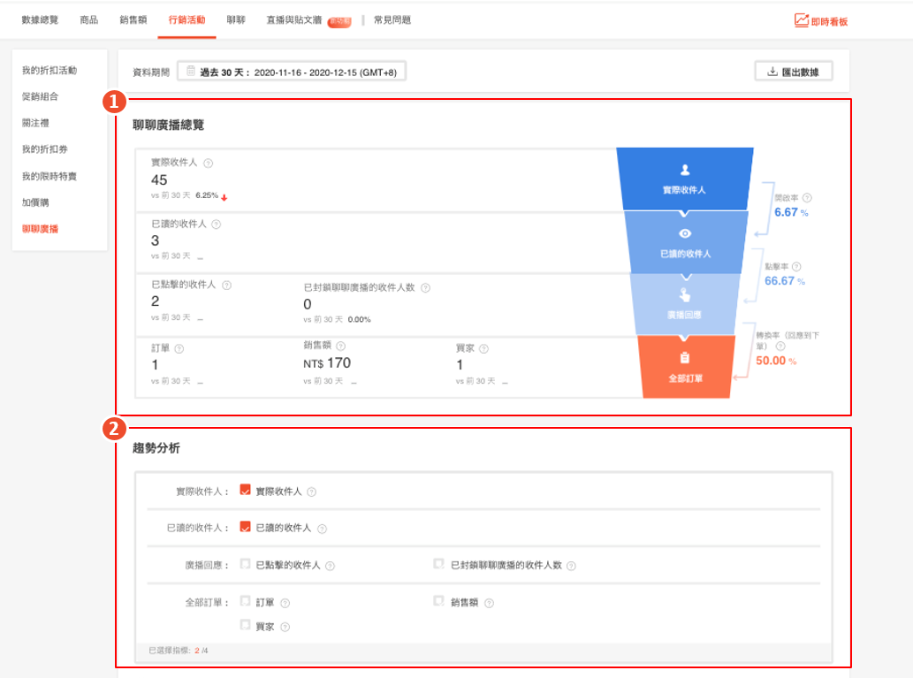Open the 資料期間 date range picker
The height and width of the screenshot is (678, 913).
291,72
